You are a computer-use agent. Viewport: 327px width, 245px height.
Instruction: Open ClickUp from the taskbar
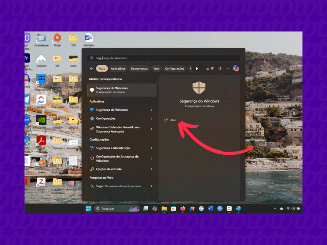click(229, 209)
